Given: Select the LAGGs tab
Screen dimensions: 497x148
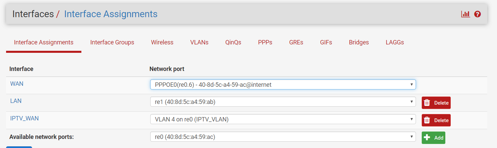Looking at the screenshot, I should (x=395, y=42).
